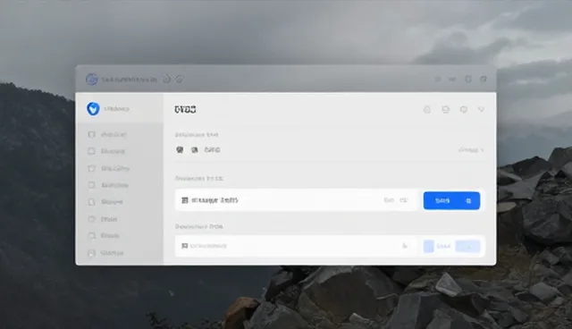Image resolution: width=572 pixels, height=329 pixels.
Task: Select the topmost sidebar item under the shield logo
Action: click(107, 135)
